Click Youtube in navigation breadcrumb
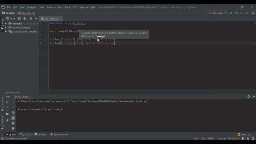Image resolution: width=256 pixels, height=144 pixels. pyautogui.click(x=9, y=13)
